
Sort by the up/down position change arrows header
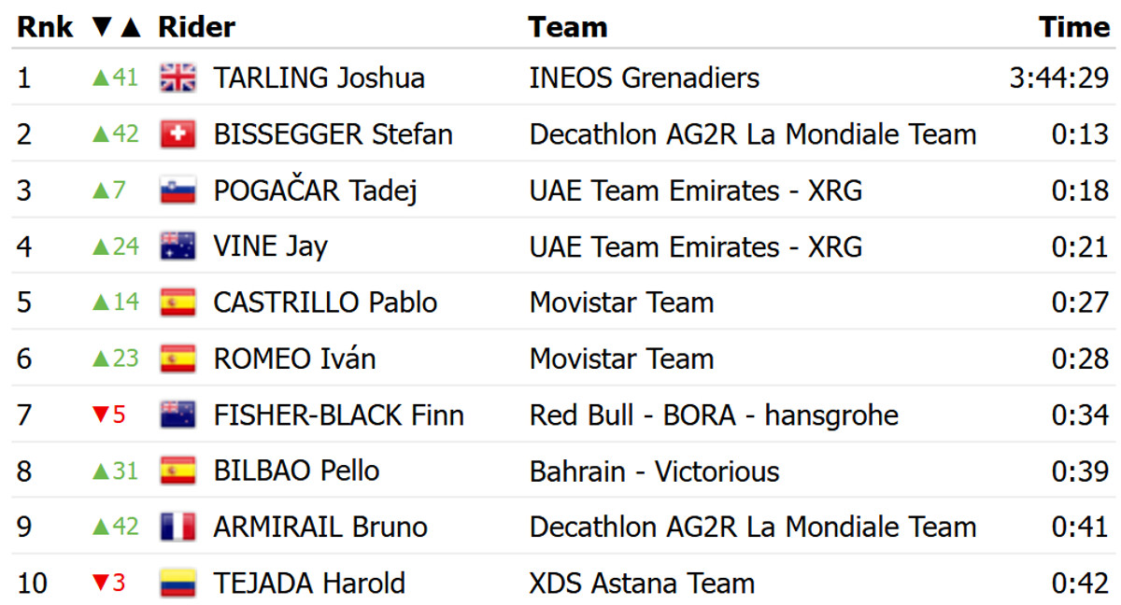tap(116, 28)
